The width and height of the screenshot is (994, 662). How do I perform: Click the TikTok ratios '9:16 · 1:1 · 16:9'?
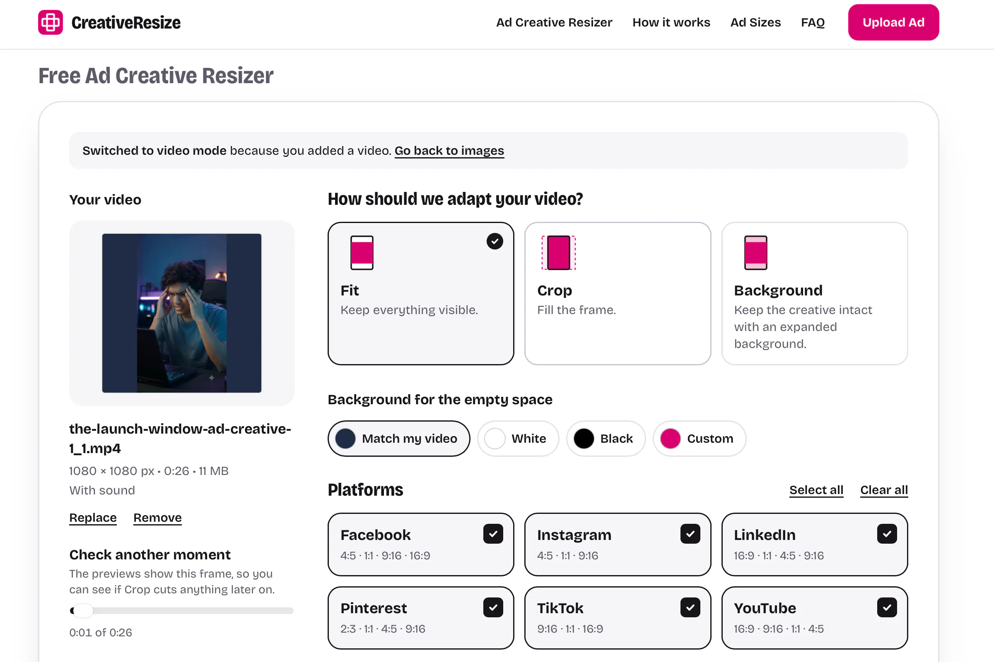pyautogui.click(x=570, y=629)
